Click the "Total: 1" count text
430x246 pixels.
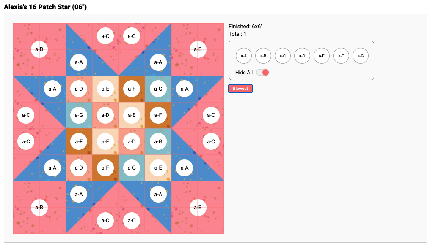tap(237, 34)
